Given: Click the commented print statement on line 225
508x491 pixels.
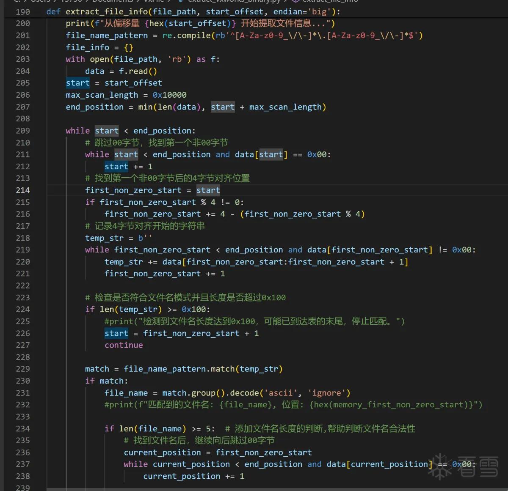Looking at the screenshot, I should pos(254,321).
